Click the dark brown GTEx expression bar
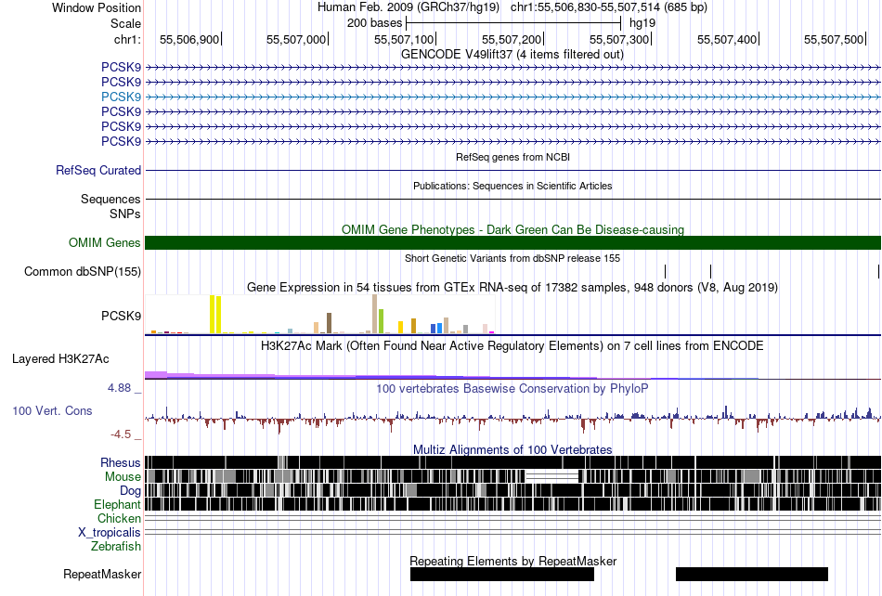 [329, 323]
